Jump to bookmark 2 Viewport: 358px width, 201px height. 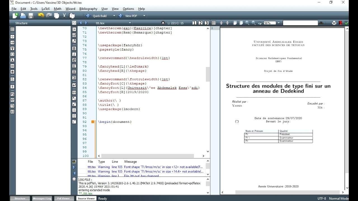click(201, 23)
